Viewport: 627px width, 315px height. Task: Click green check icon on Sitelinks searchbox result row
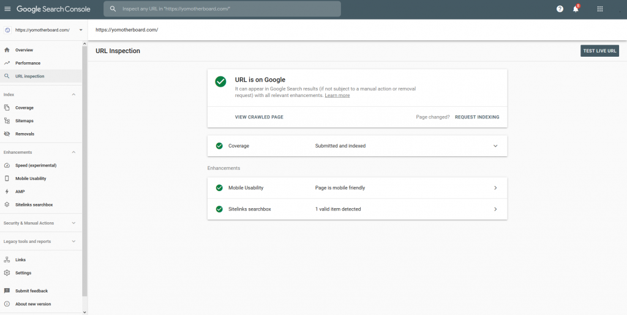tap(219, 209)
